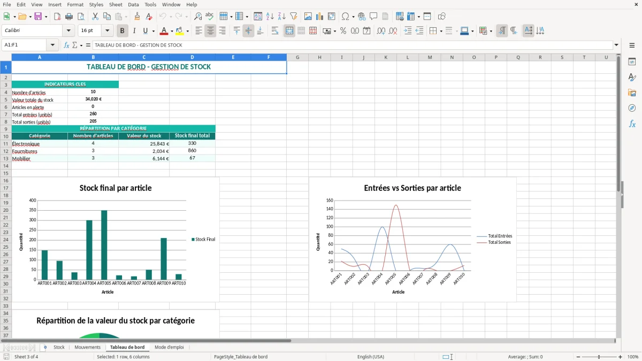This screenshot has height=361, width=642.
Task: Expand the Name Box dropdown arrow
Action: pos(52,45)
